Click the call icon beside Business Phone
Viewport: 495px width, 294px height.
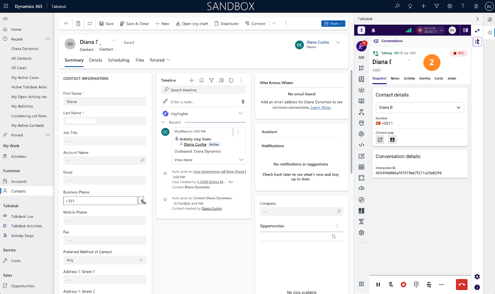pos(142,201)
